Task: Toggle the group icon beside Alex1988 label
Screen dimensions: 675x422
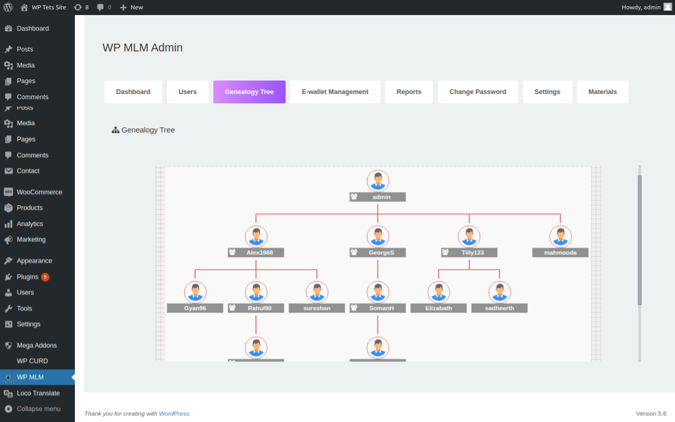Action: (232, 252)
